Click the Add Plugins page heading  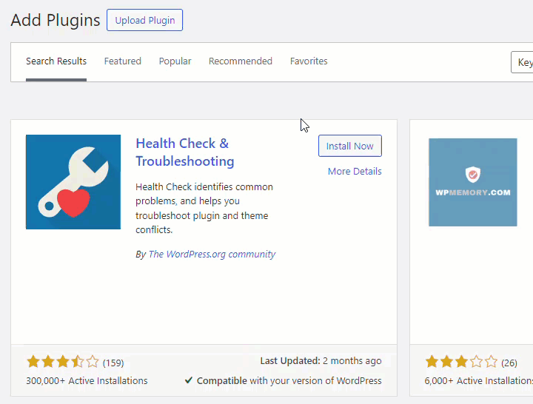(56, 20)
